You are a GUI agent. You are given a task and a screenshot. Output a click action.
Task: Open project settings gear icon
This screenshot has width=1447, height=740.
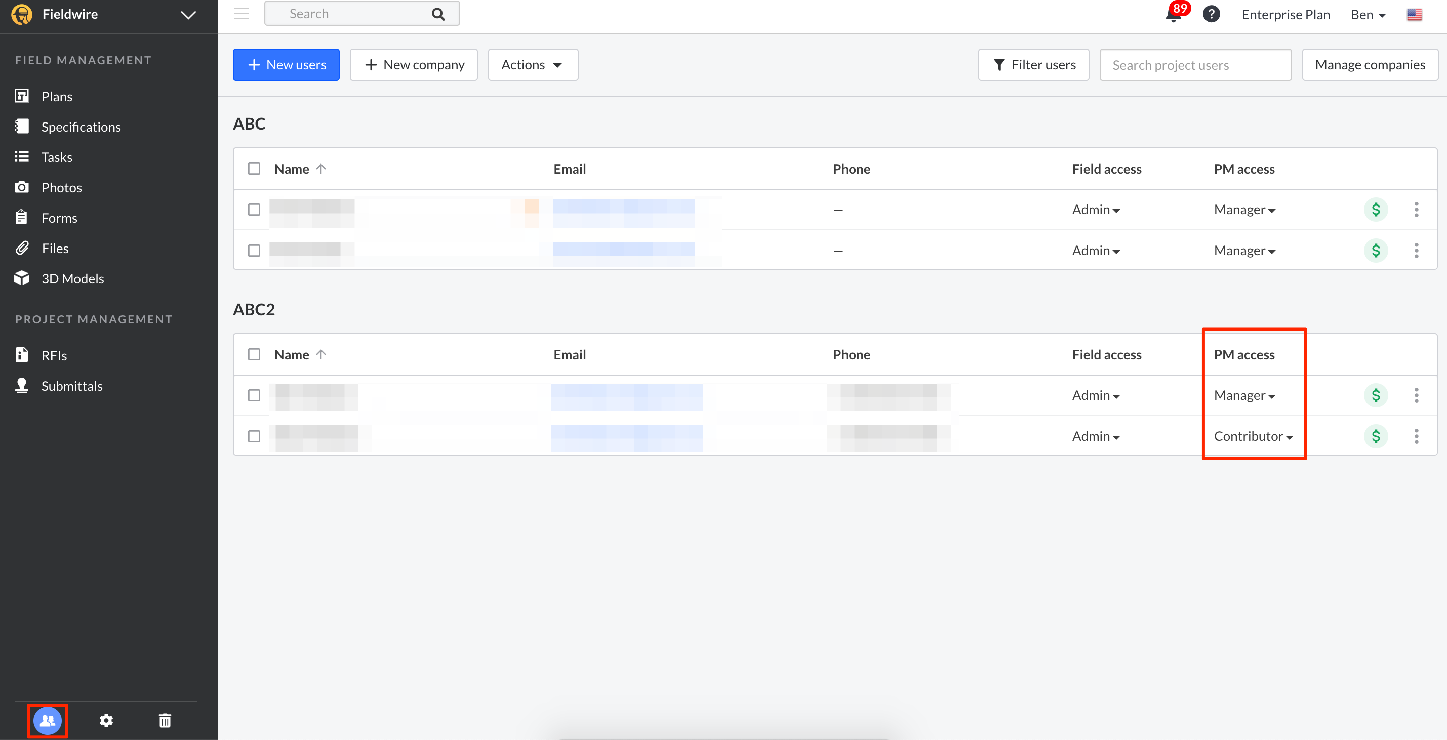[106, 720]
